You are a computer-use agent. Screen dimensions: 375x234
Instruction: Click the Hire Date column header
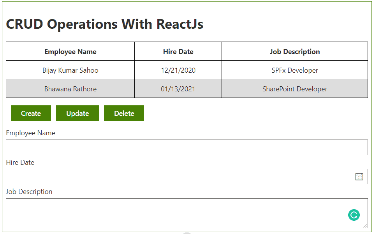178,51
